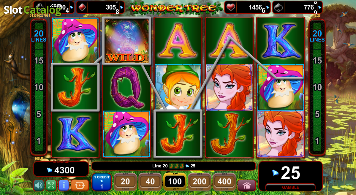Select the highlighted bet 100 button
Image resolution: width=356 pixels, height=195 pixels.
point(175,182)
